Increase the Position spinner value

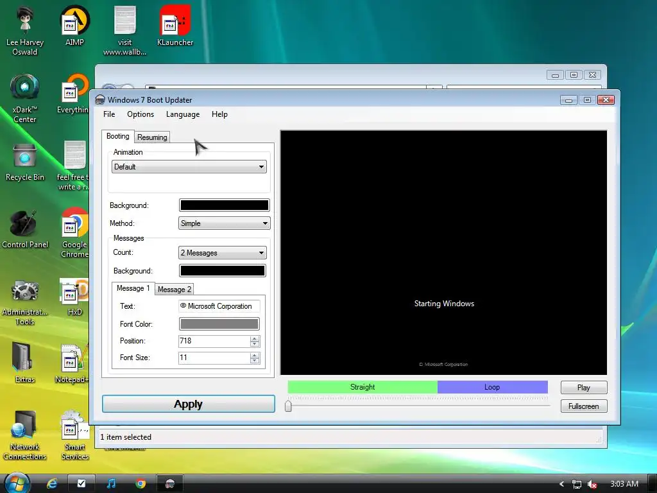click(x=255, y=338)
